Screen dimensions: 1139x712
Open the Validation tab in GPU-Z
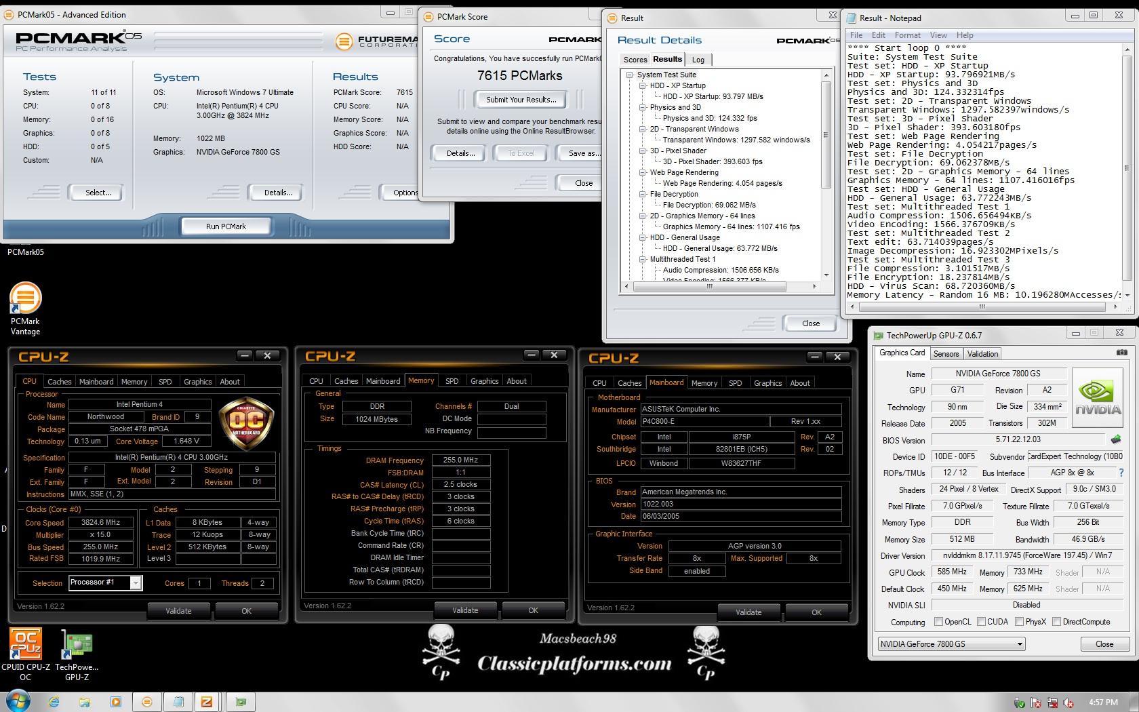pyautogui.click(x=982, y=354)
